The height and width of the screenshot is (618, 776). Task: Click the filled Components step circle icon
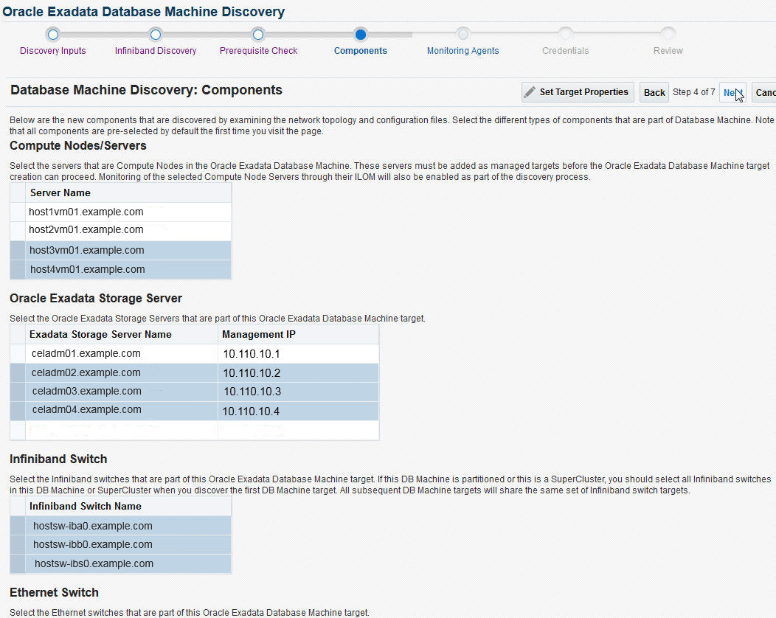pyautogui.click(x=360, y=34)
